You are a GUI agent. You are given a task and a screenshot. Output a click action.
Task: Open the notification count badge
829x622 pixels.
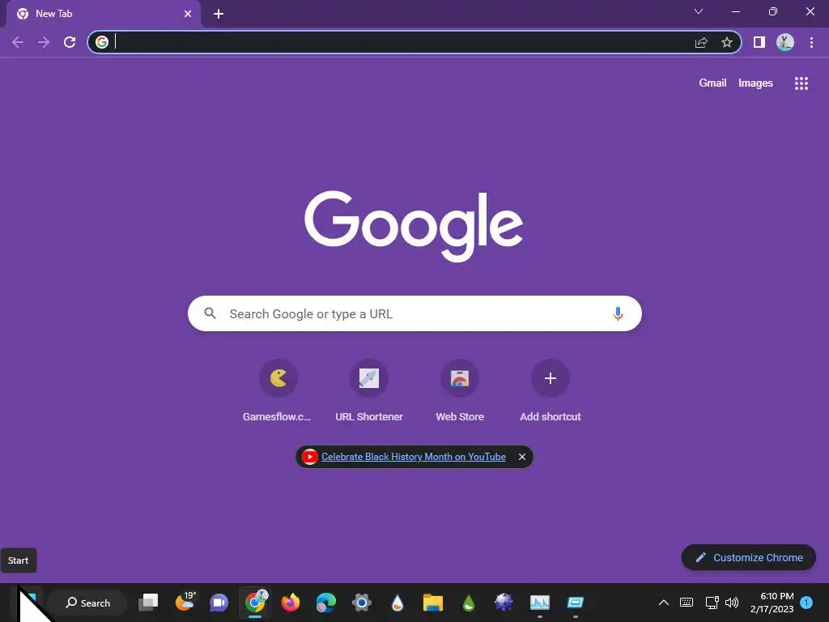(806, 603)
